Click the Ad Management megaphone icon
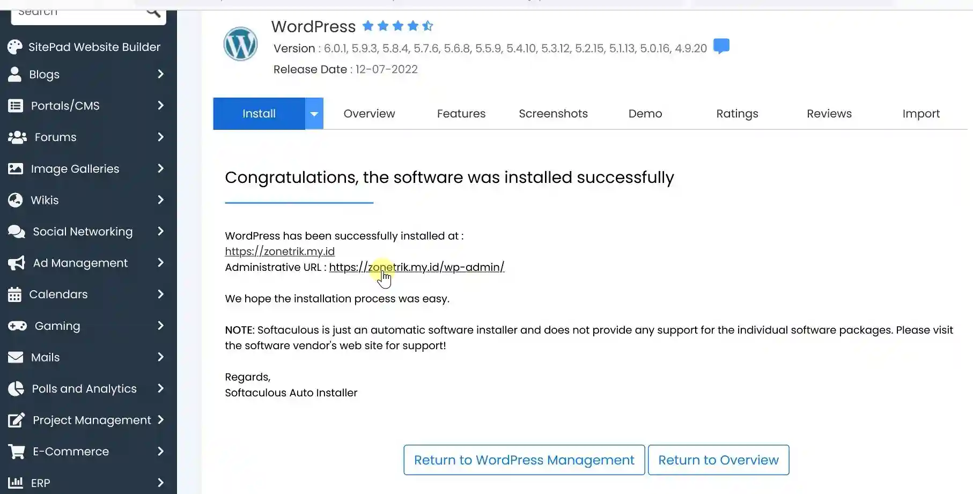 pos(17,263)
